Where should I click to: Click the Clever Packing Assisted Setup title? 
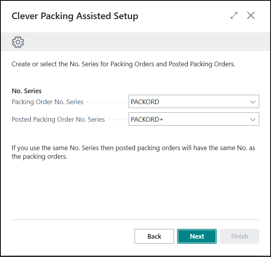(75, 16)
